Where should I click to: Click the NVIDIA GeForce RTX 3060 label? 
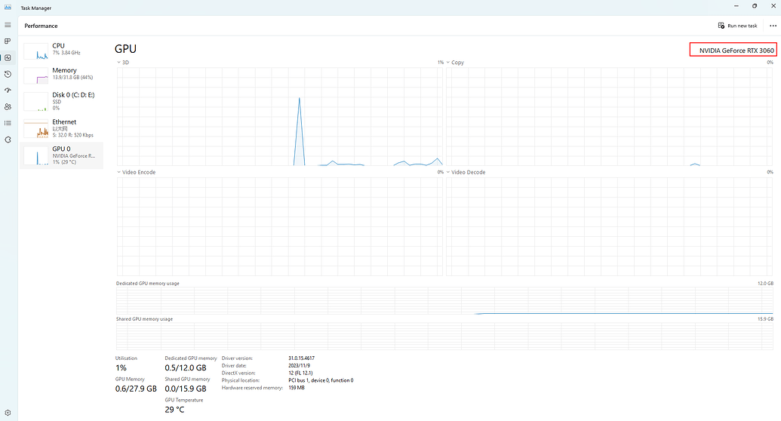(x=736, y=51)
